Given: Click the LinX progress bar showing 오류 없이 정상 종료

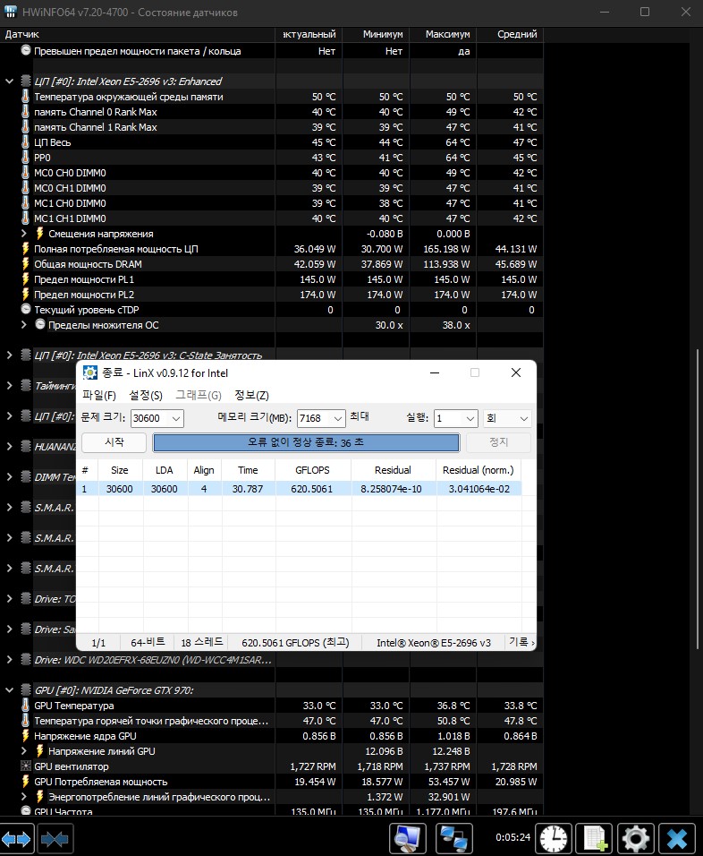Looking at the screenshot, I should (x=306, y=442).
